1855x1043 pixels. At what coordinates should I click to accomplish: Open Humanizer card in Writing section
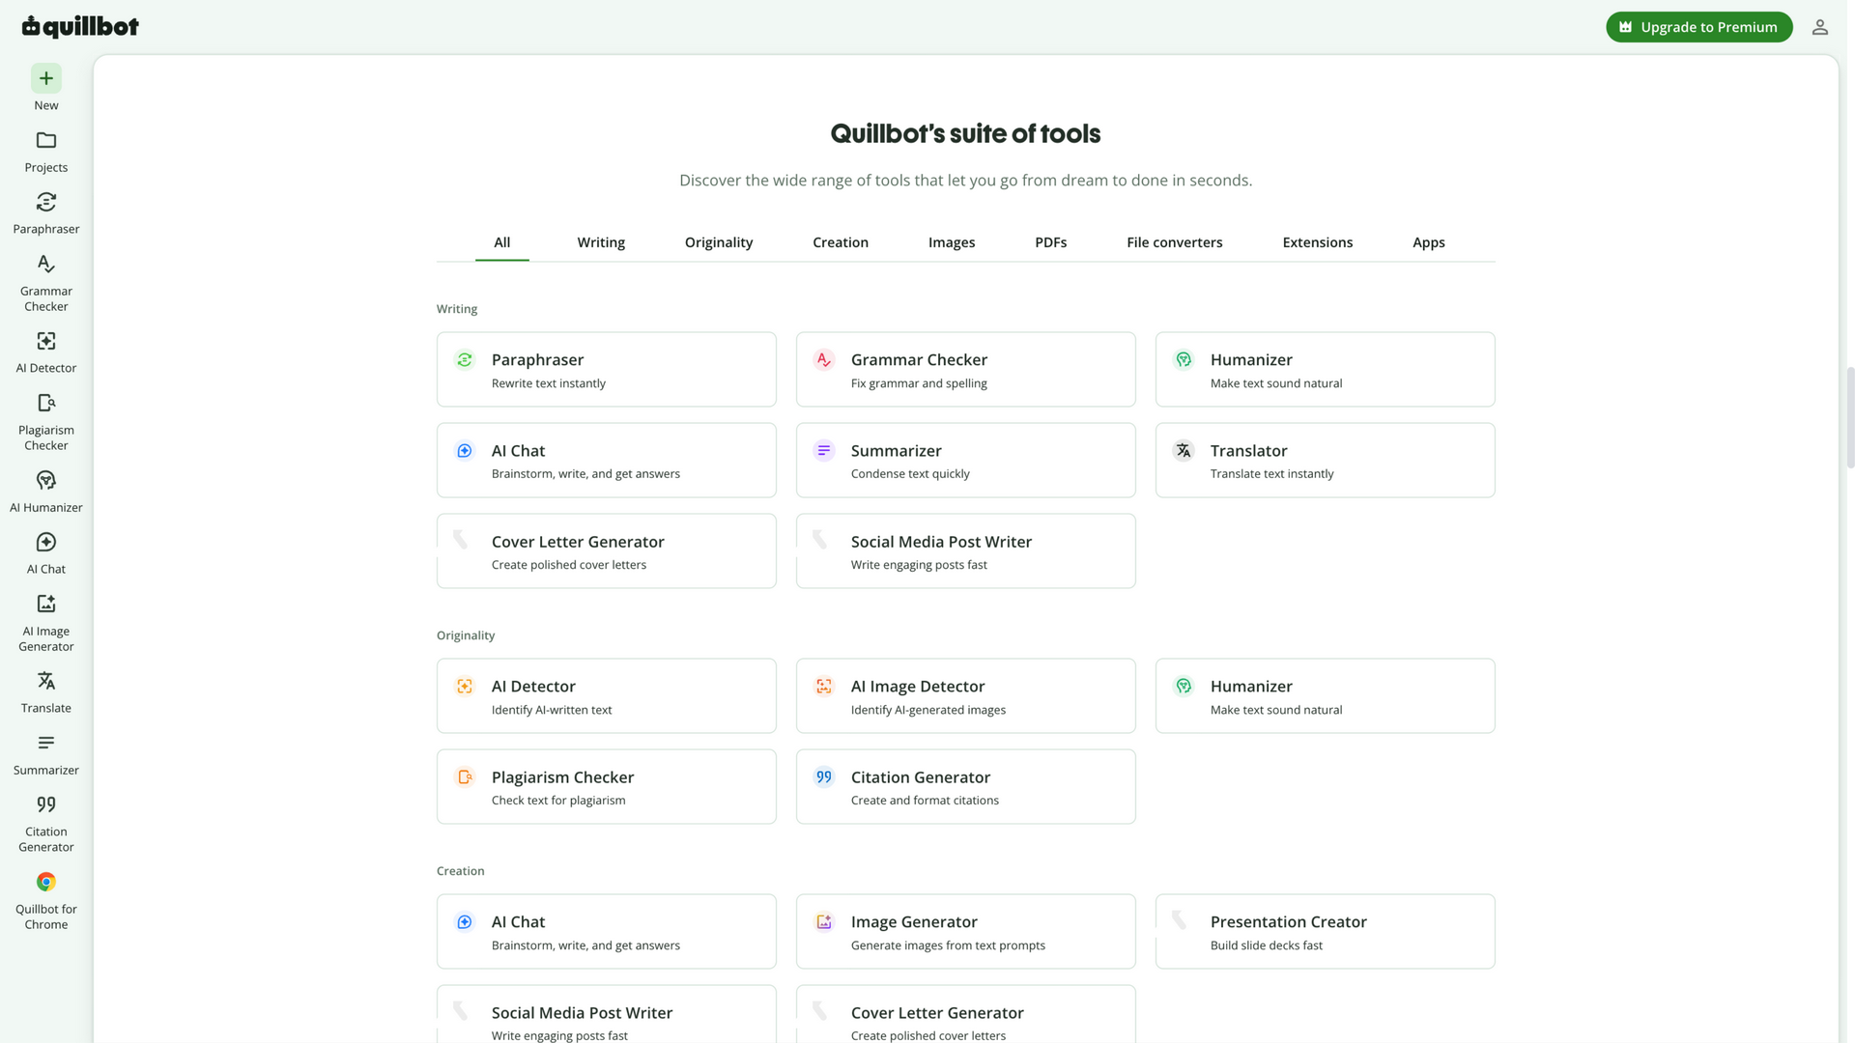(1326, 370)
